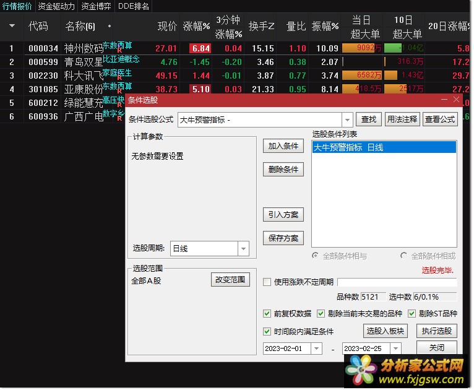Click stock code 002230
This screenshot has width=474, height=390.
click(x=43, y=76)
